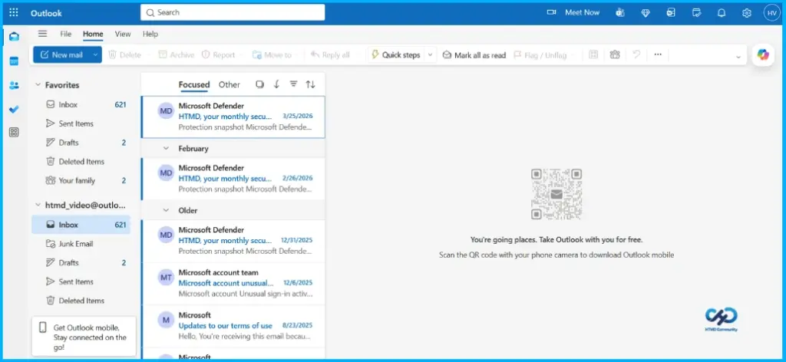Open the Quick steps dropdown arrow
This screenshot has width=786, height=362.
tap(430, 55)
